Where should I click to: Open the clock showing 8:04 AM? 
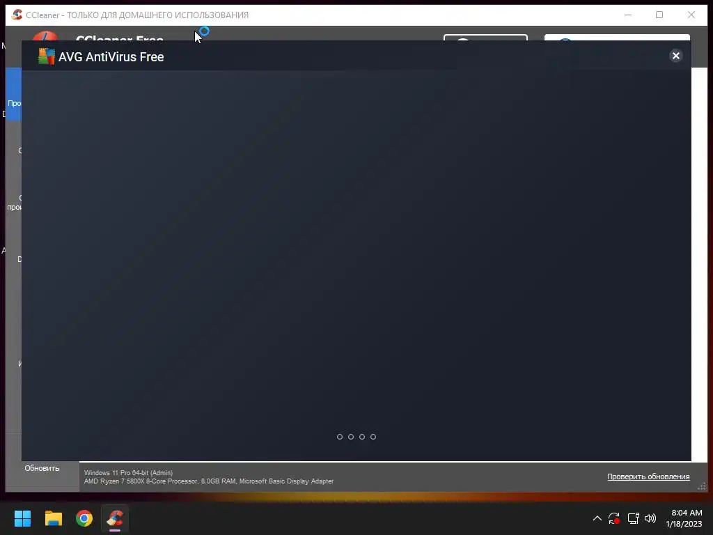tap(684, 518)
